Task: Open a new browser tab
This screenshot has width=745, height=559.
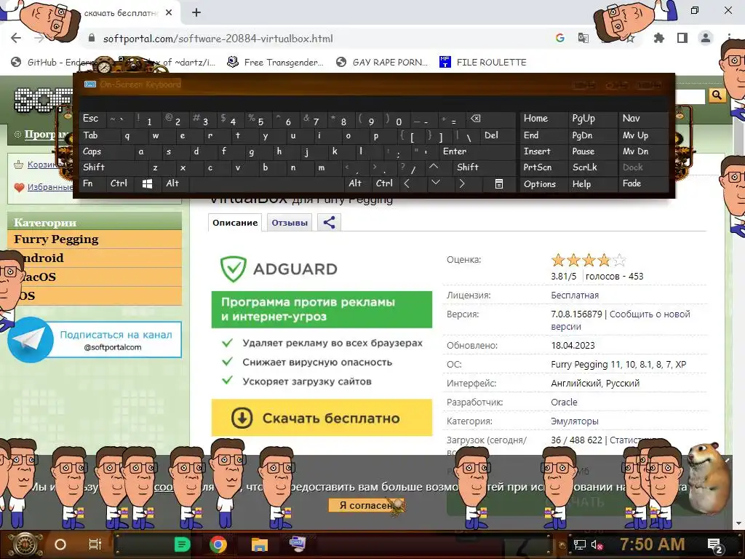Action: [x=196, y=13]
